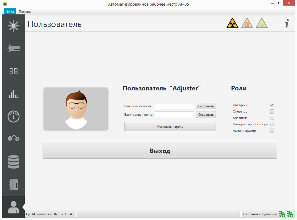Screen dimensions: 297x220
Task: Open the digital readout display icon
Action: click(x=13, y=71)
